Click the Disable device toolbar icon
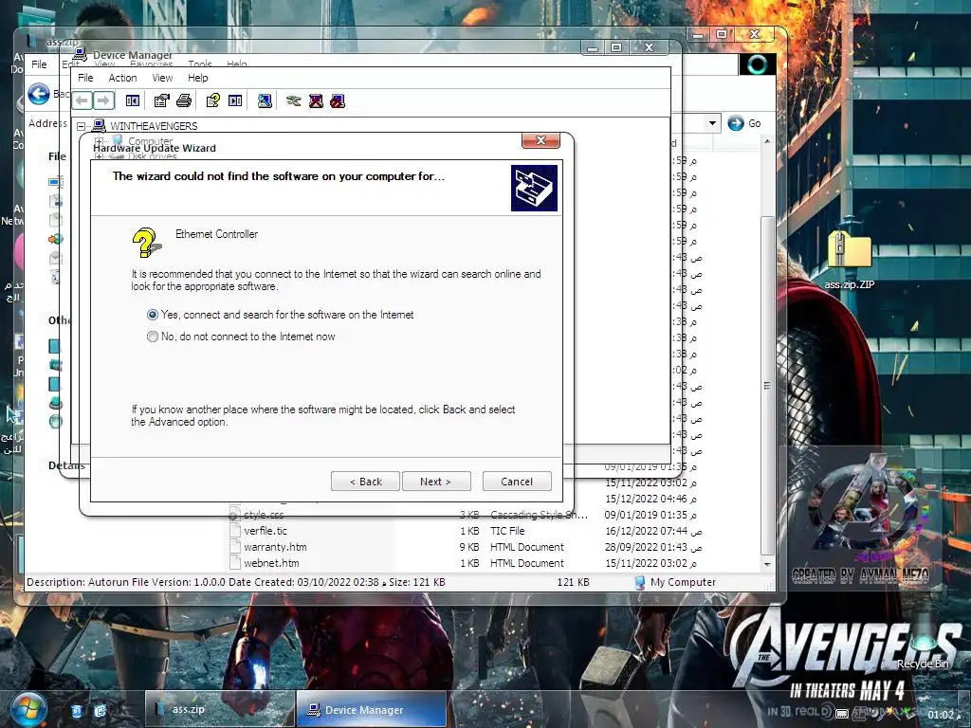The image size is (971, 728). point(338,100)
